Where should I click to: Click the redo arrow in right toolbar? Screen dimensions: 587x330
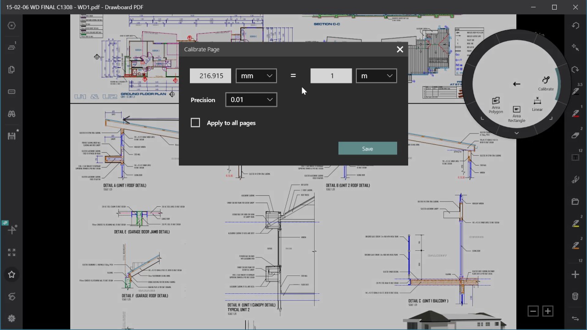point(576,70)
